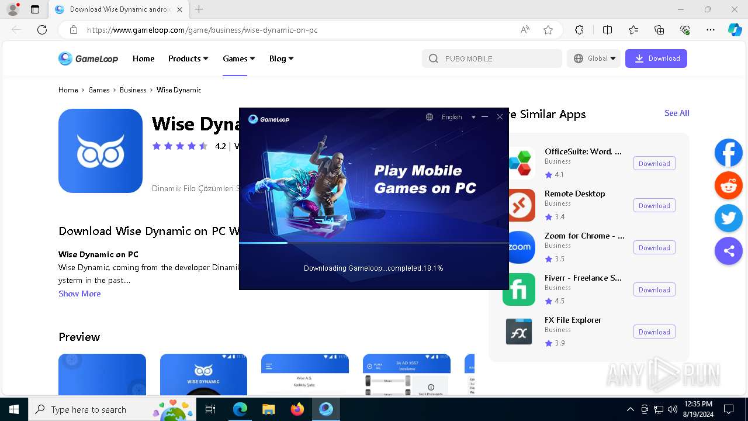
Task: Download Fiverr app
Action: [654, 290]
